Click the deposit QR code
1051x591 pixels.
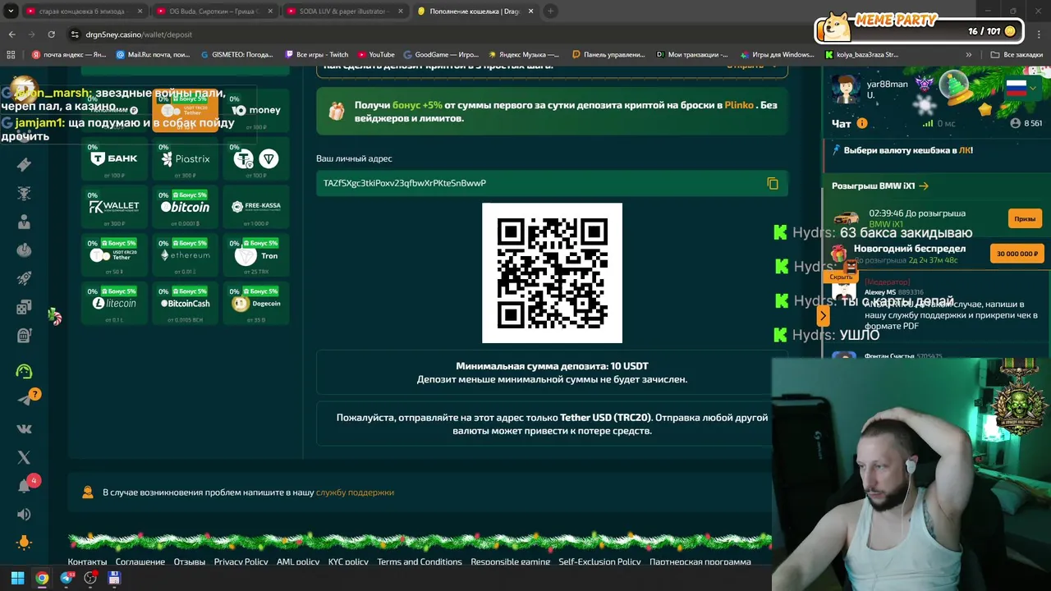(552, 273)
